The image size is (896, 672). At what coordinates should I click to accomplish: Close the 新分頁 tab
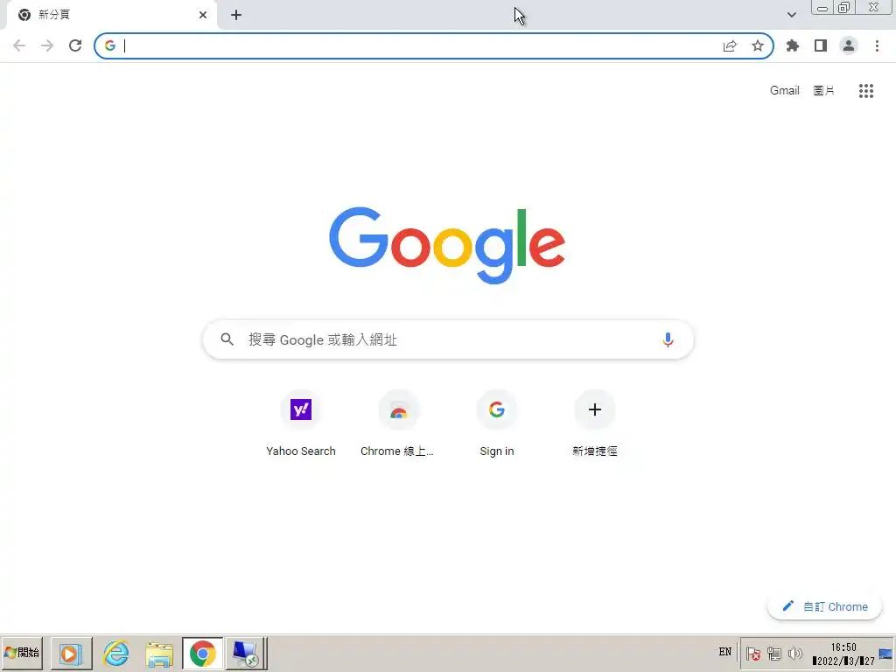point(203,15)
